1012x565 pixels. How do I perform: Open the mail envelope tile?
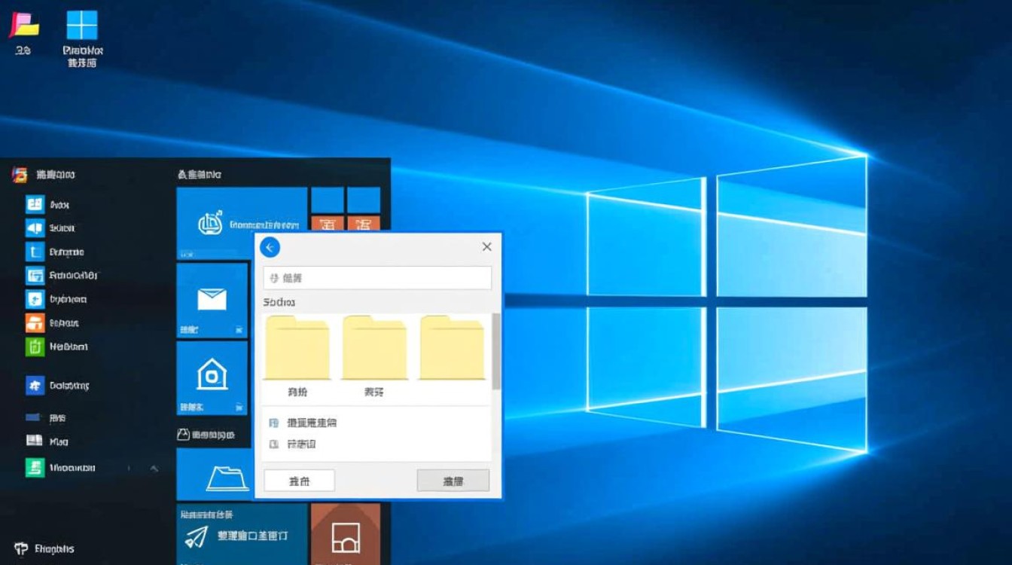[x=212, y=300]
